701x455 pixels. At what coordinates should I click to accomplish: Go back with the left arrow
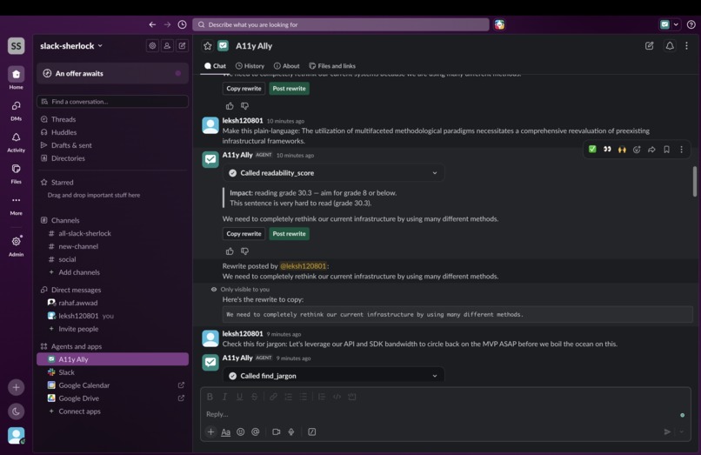152,24
